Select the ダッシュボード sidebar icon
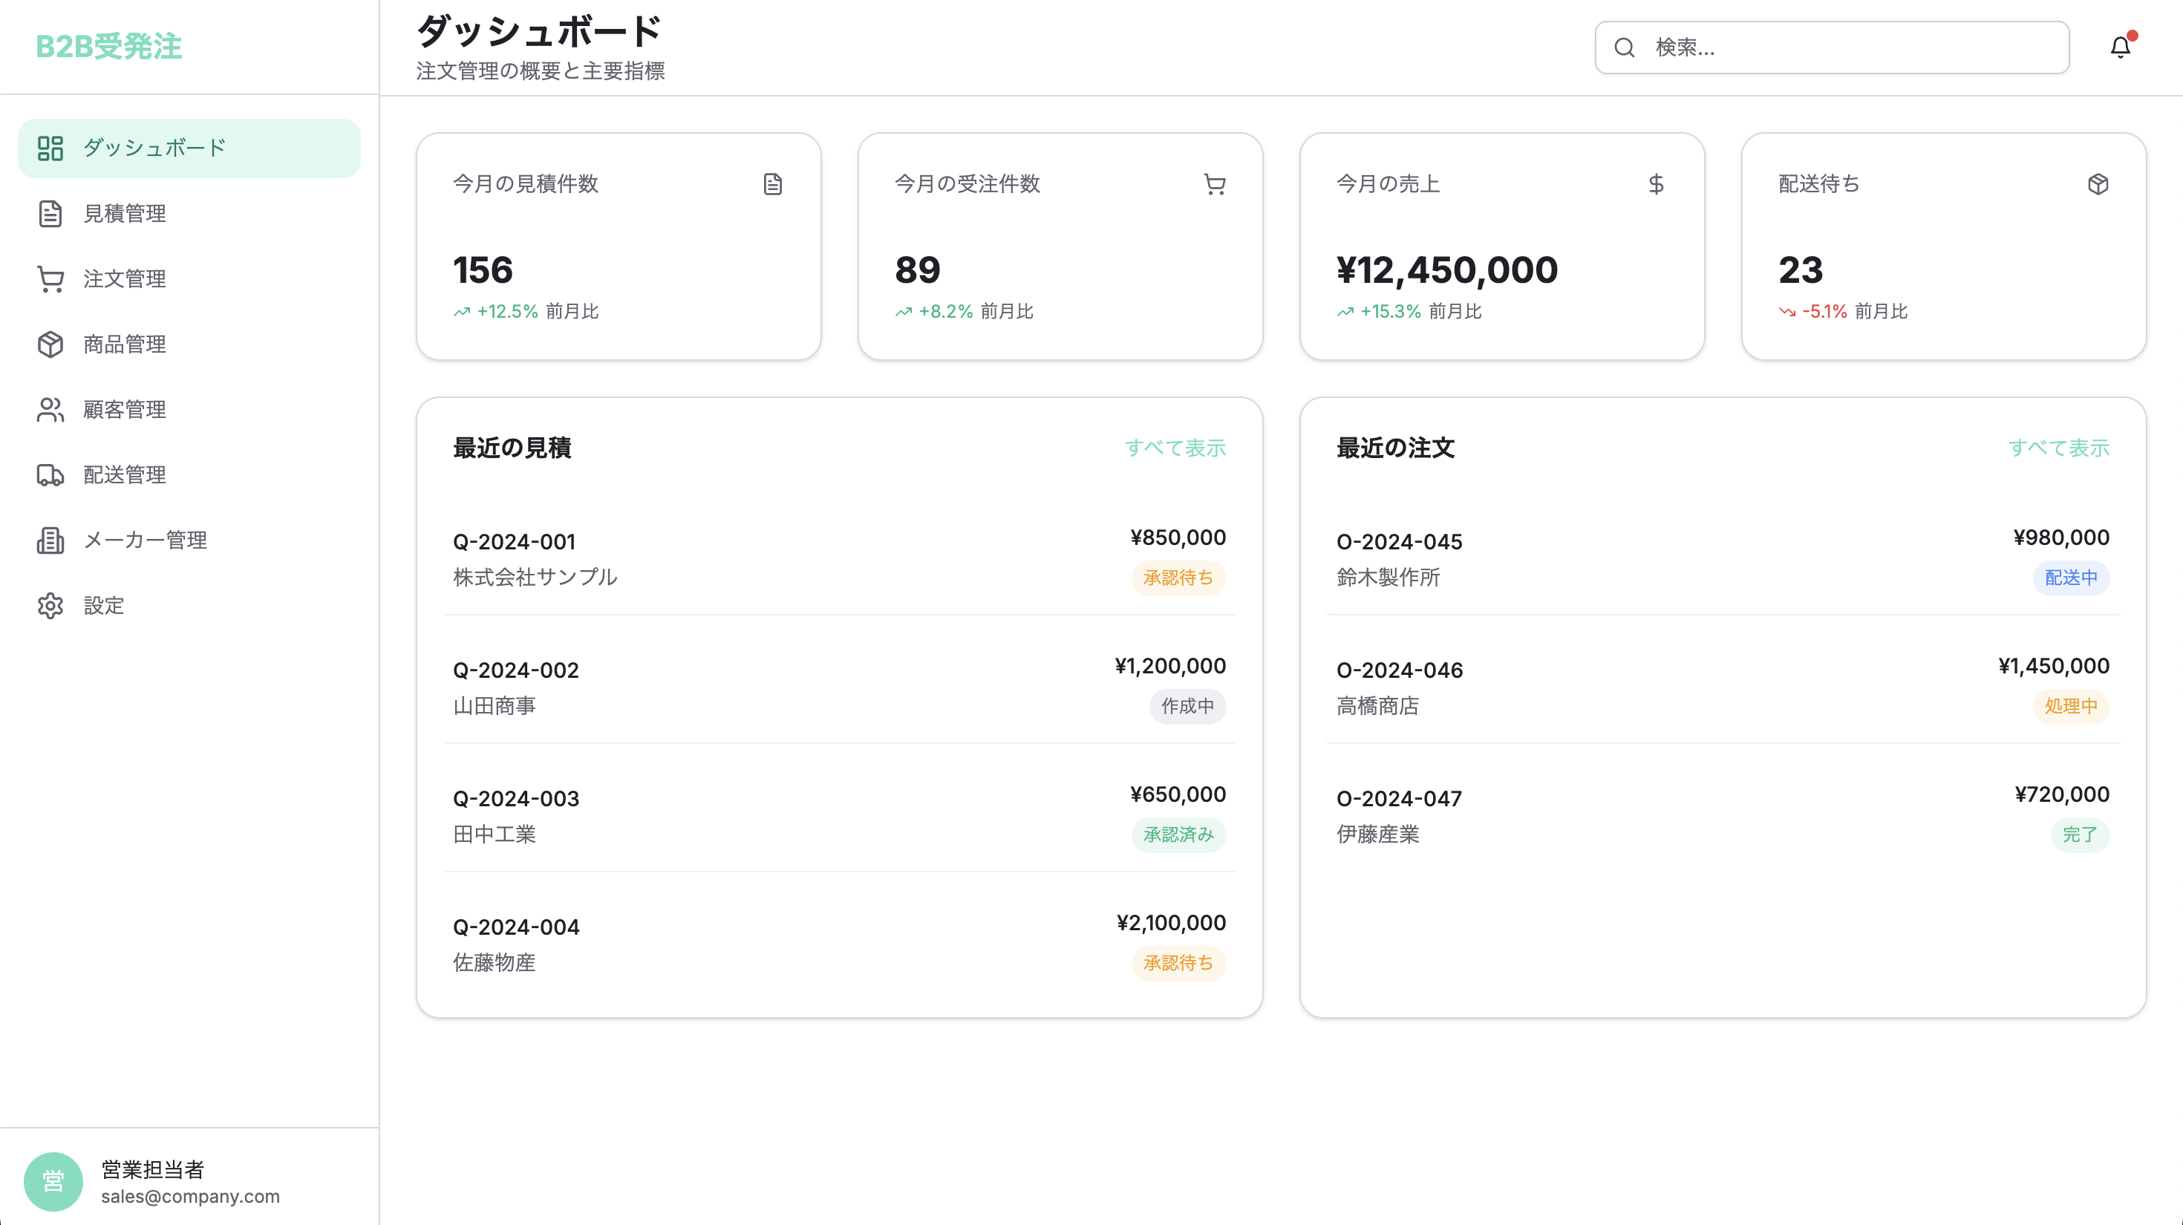The height and width of the screenshot is (1225, 2183). 50,148
